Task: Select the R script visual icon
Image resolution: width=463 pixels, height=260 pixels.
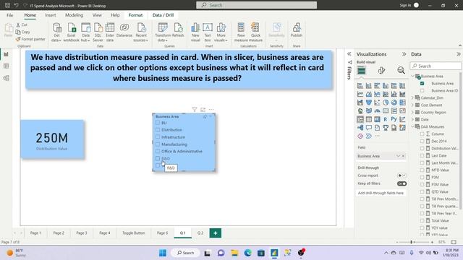Action: 386,119
